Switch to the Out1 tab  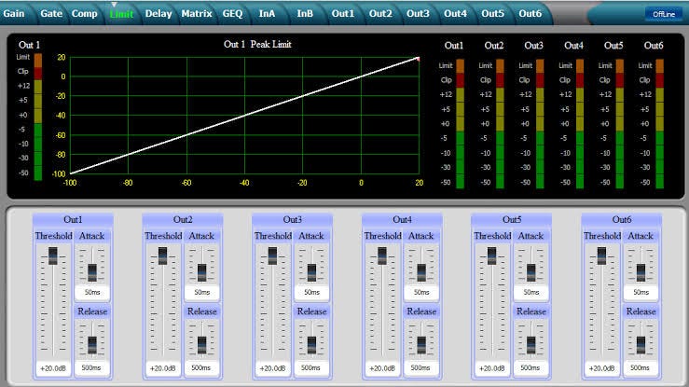pyautogui.click(x=343, y=14)
